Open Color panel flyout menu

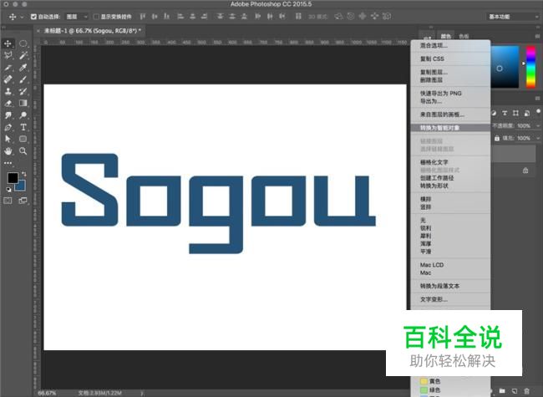[538, 36]
